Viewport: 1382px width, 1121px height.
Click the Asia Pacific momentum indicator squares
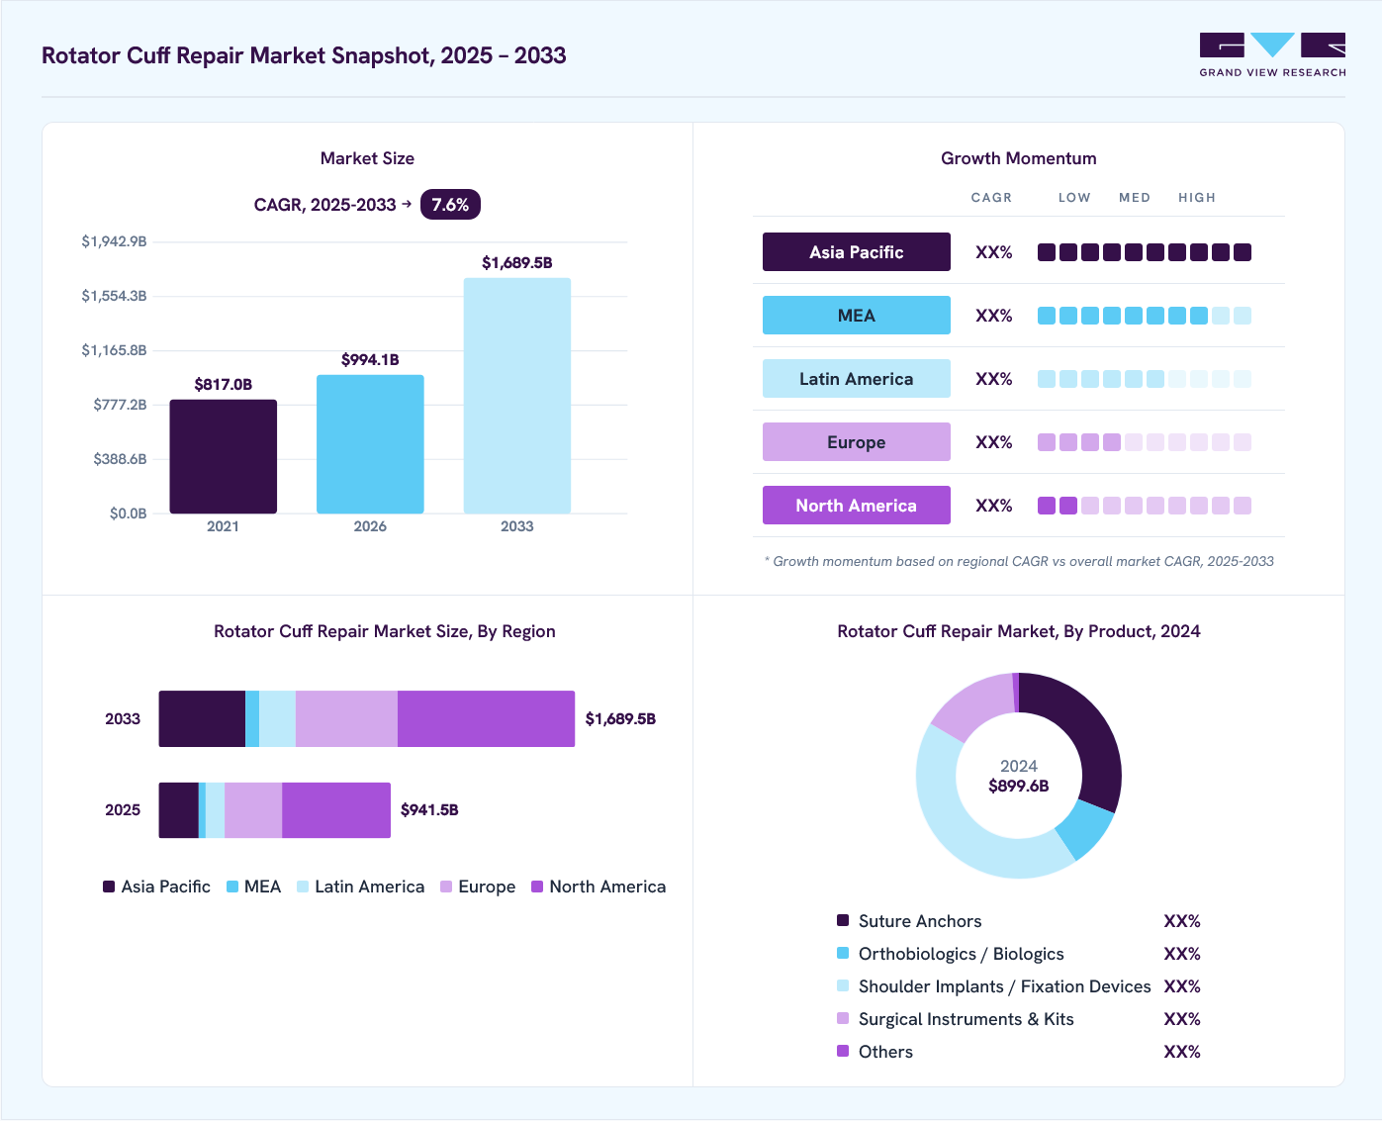tap(1145, 252)
